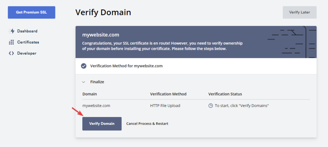
Task: Click the Developer code brackets icon
Action: pyautogui.click(x=12, y=53)
